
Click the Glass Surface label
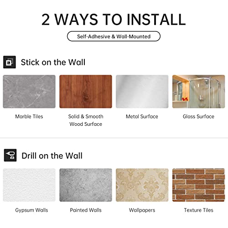pos(198,116)
